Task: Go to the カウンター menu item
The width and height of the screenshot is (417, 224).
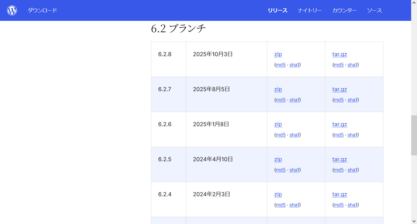Action: point(344,11)
